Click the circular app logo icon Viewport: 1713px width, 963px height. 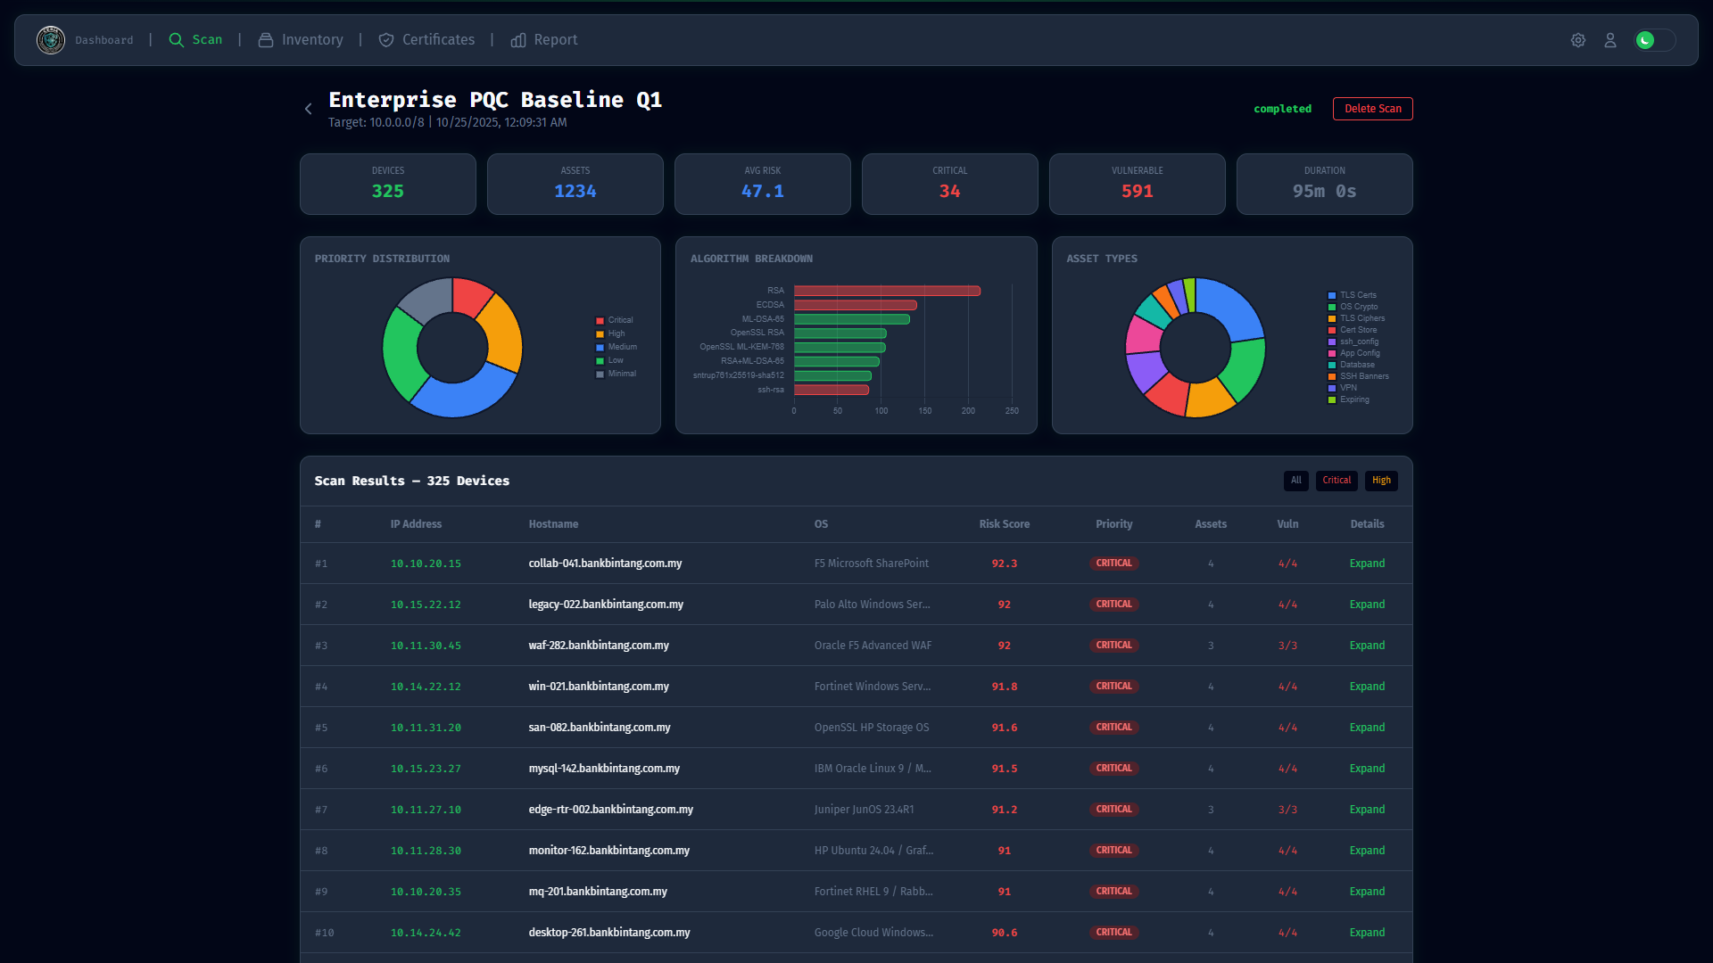coord(51,40)
